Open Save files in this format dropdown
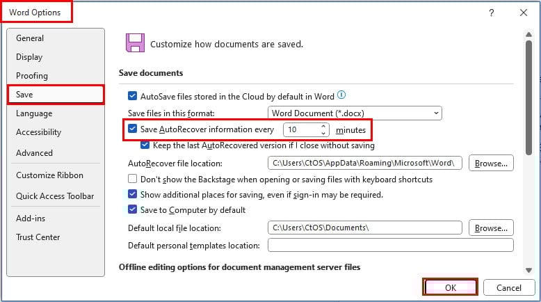Image resolution: width=541 pixels, height=302 pixels. point(355,113)
